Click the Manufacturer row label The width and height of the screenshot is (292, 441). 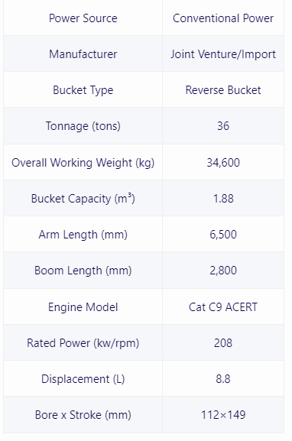tap(83, 54)
